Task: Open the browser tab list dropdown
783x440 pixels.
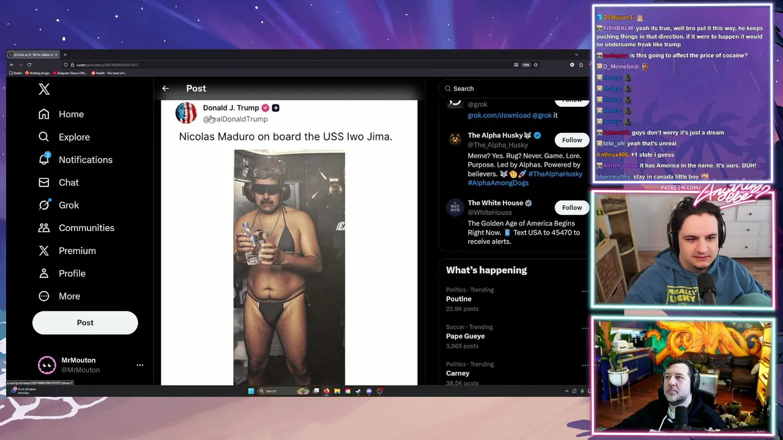Action: (576, 54)
